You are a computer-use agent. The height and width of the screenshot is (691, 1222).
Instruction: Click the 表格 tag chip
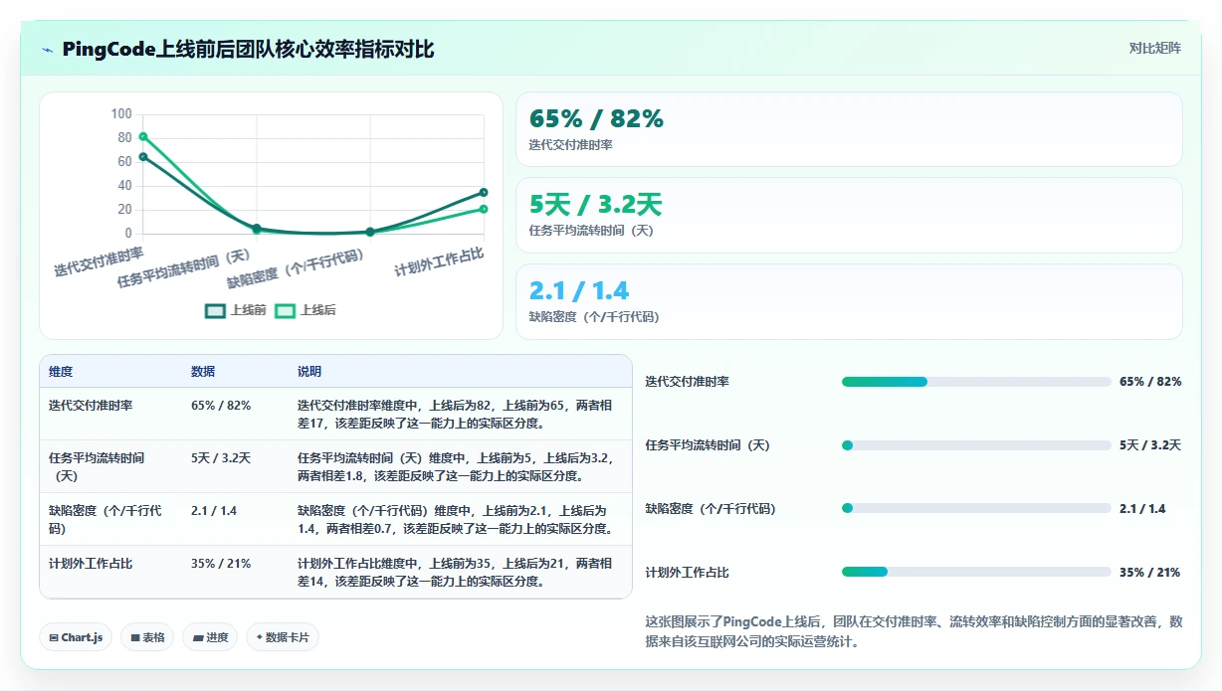click(x=147, y=637)
